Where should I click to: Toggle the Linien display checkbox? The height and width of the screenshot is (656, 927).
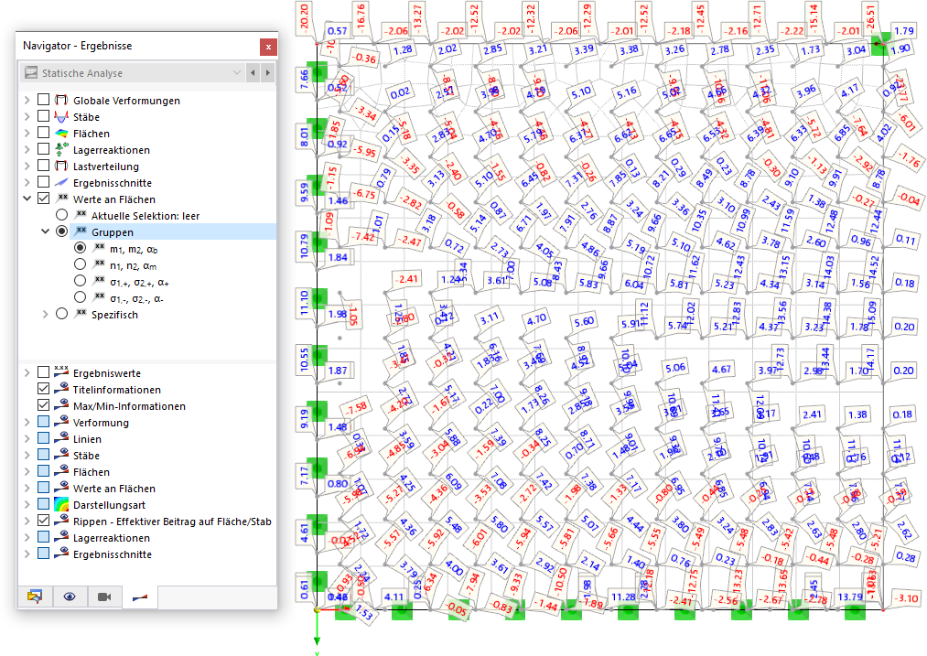pyautogui.click(x=43, y=438)
